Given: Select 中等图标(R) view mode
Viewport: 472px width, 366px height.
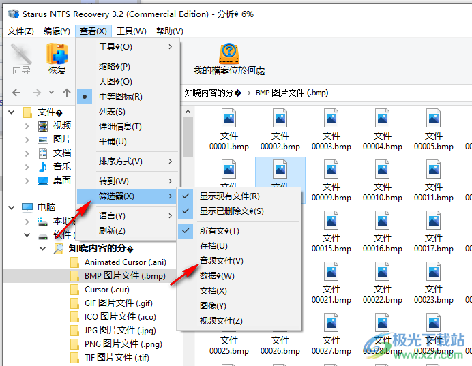Looking at the screenshot, I should click(x=128, y=97).
